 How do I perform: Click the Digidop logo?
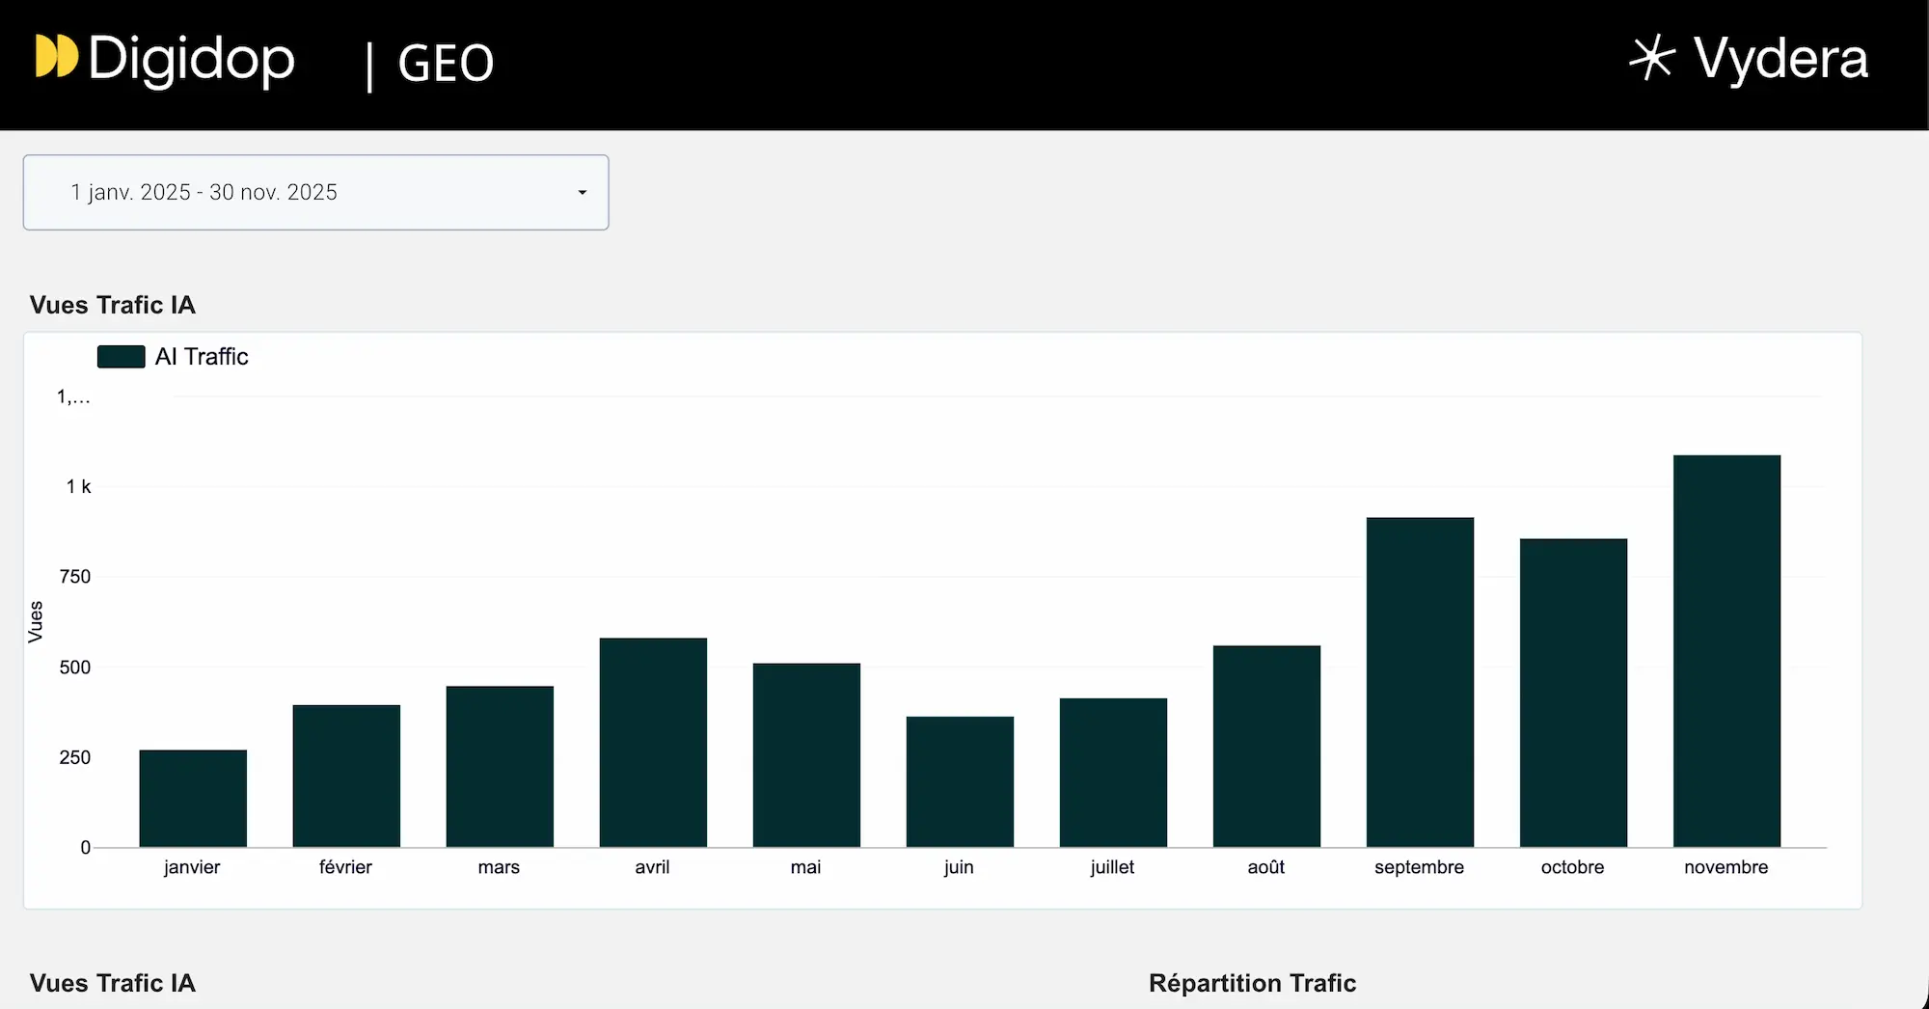pos(166,60)
